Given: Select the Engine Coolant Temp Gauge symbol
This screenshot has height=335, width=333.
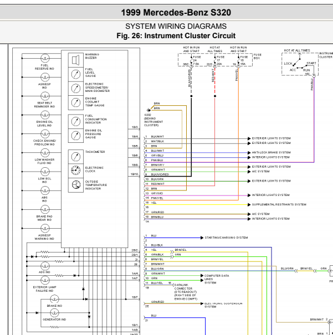Looking at the screenshot, I should pos(76,102).
